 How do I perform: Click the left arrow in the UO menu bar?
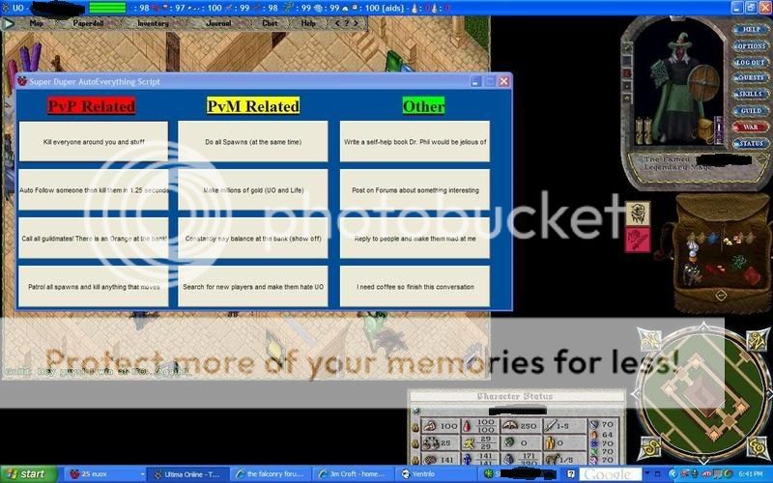337,23
